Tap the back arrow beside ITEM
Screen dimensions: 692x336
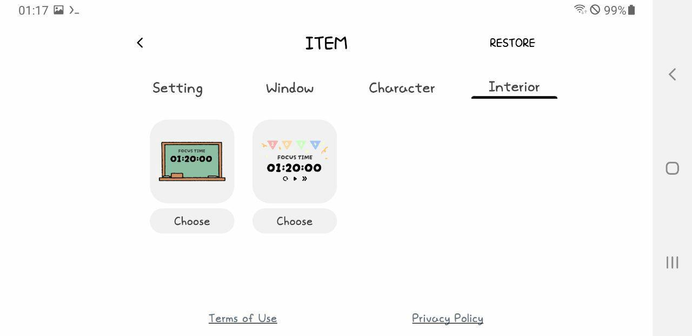[x=140, y=43]
